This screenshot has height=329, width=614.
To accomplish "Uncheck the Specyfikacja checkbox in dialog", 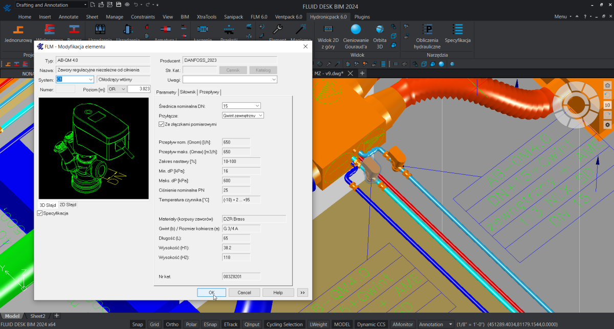I will coord(40,213).
